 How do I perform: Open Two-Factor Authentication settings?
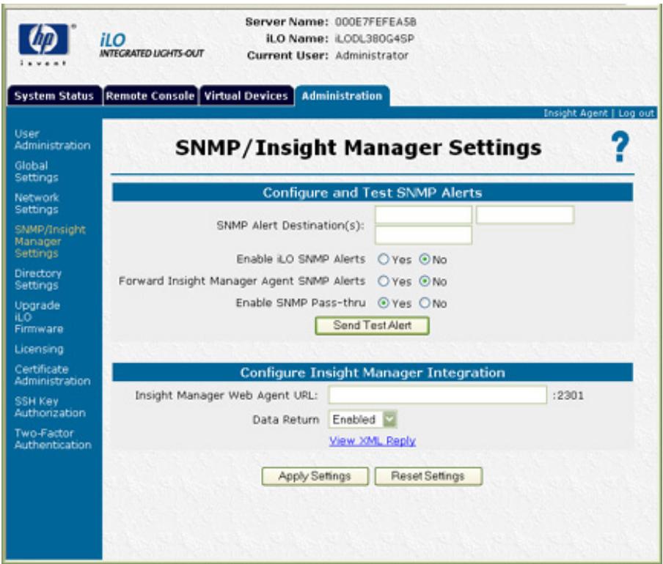tap(53, 439)
